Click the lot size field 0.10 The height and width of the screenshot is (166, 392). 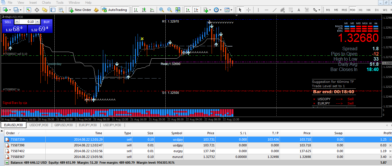[27, 22]
